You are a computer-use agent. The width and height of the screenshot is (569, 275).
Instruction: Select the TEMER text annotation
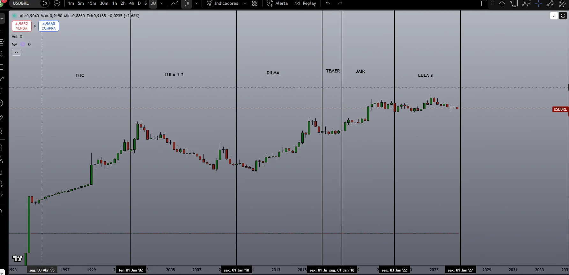pyautogui.click(x=333, y=71)
